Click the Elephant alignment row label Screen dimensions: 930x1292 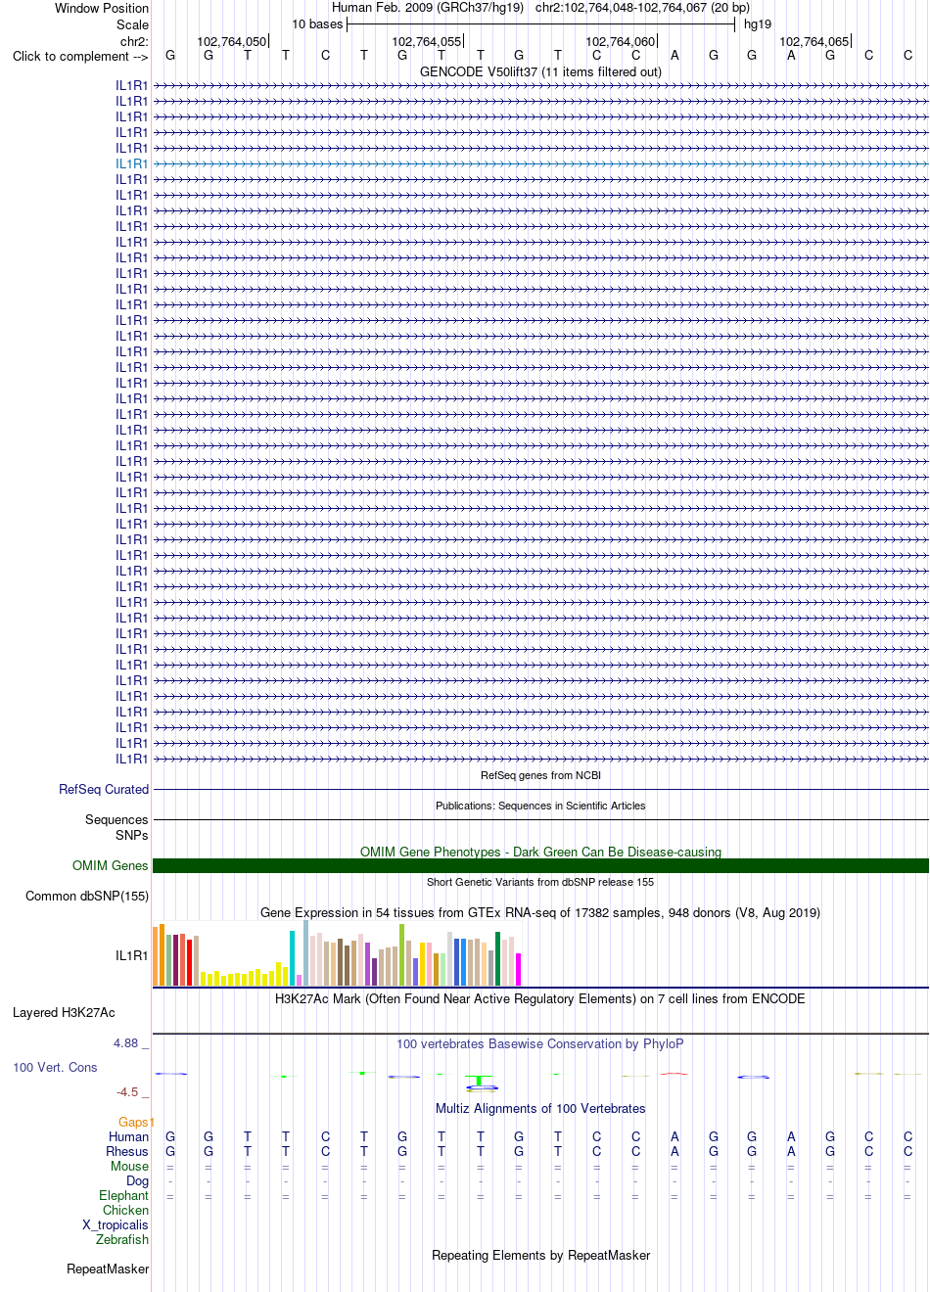point(123,1195)
